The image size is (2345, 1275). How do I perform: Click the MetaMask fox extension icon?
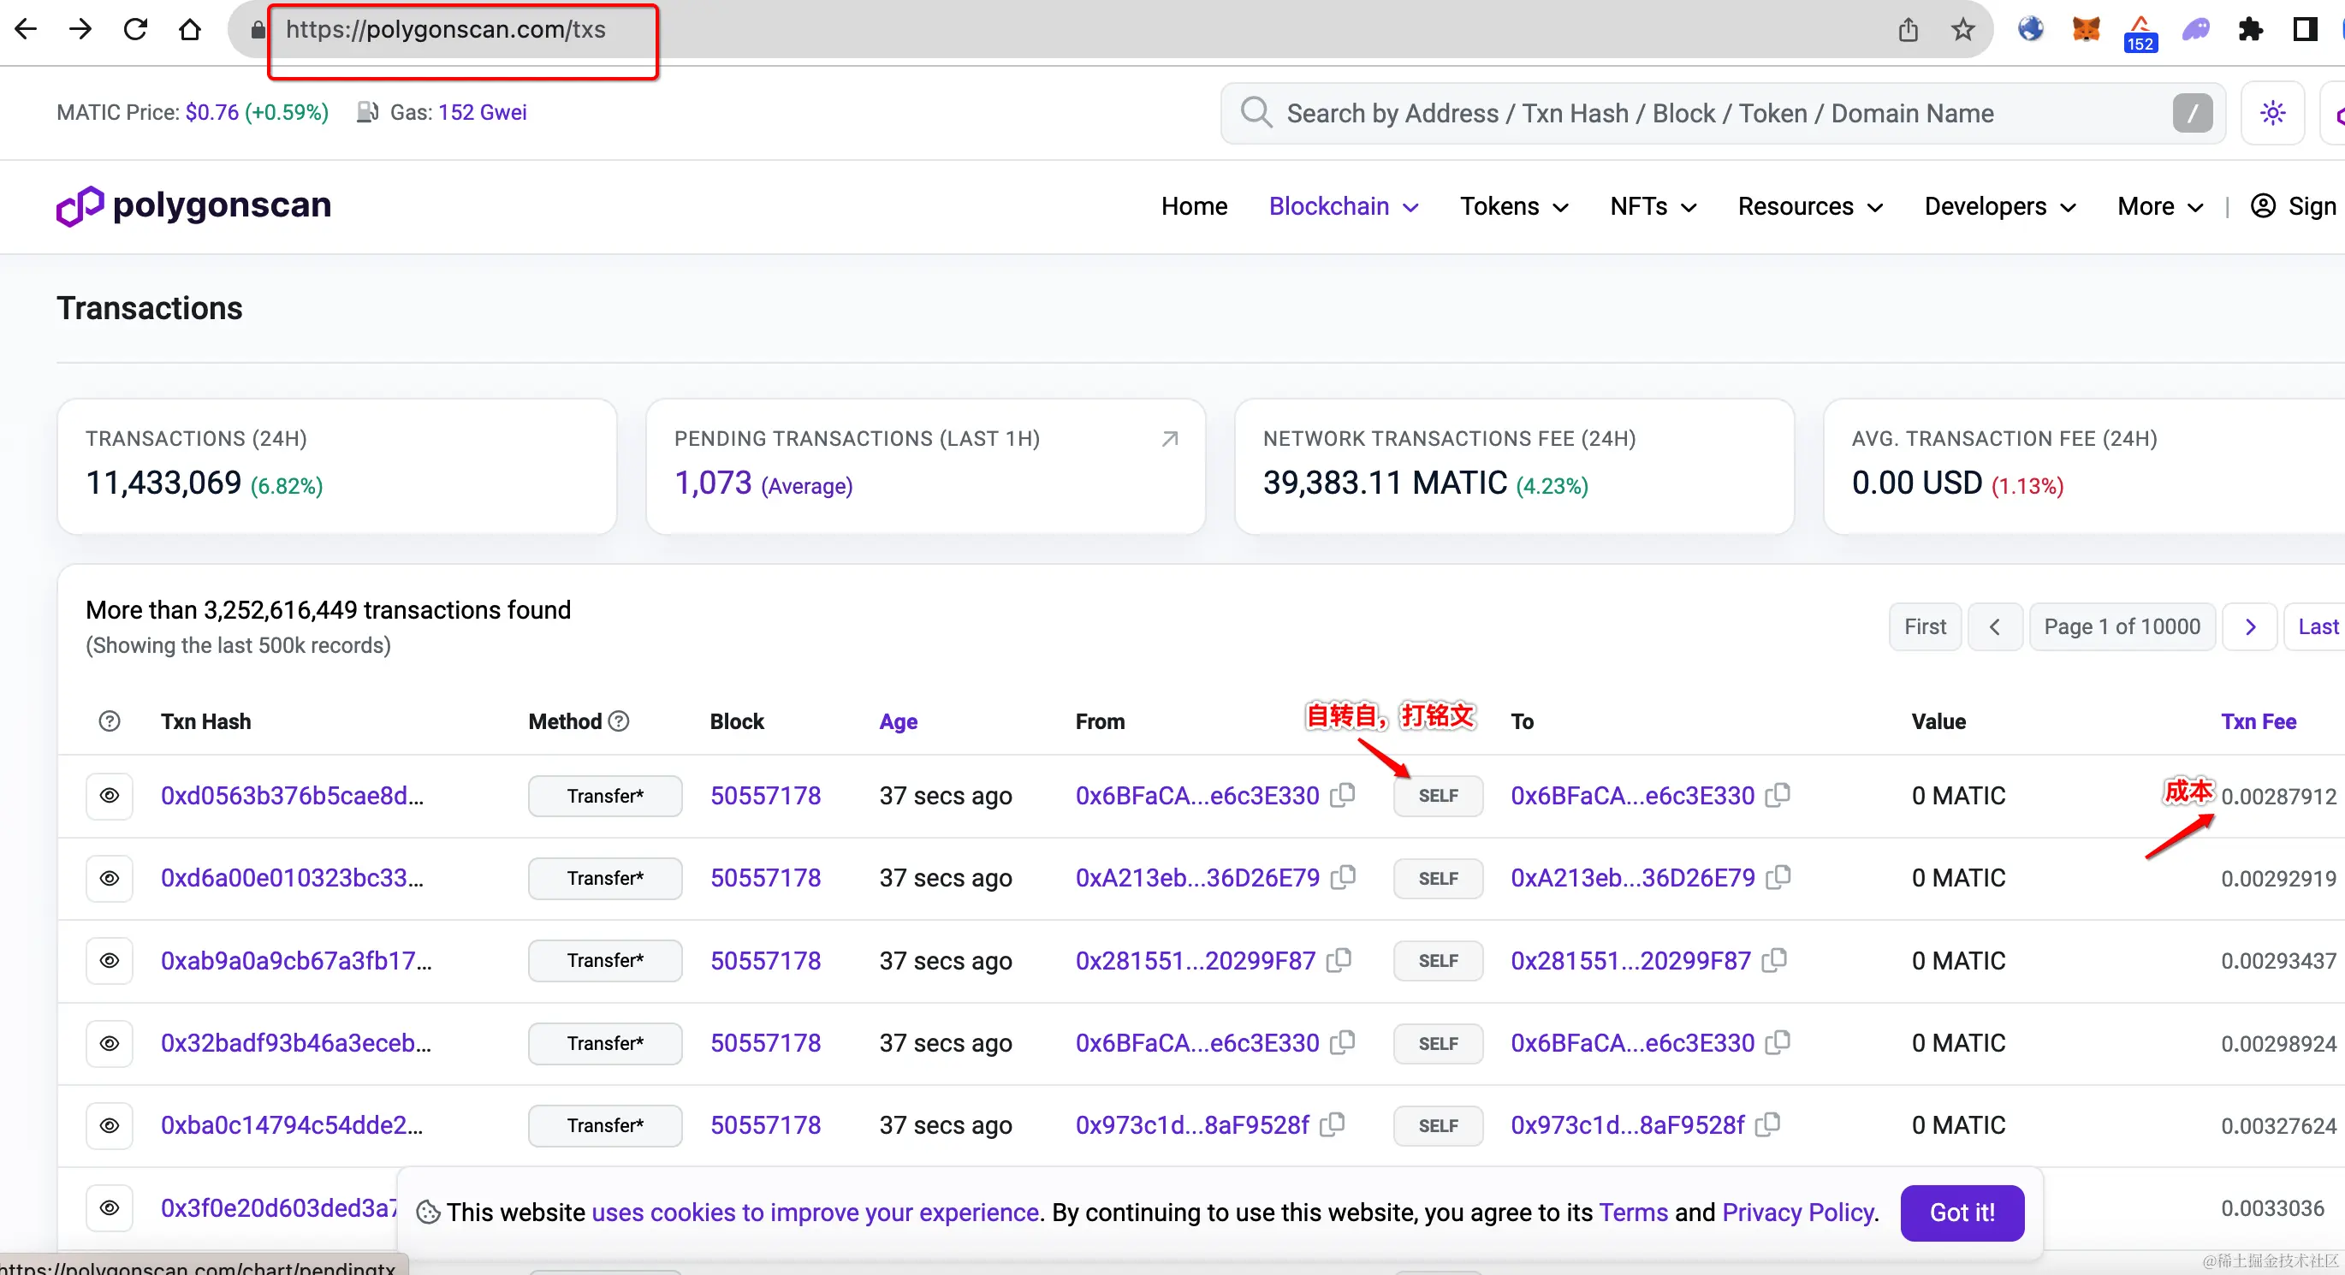coord(2085,29)
